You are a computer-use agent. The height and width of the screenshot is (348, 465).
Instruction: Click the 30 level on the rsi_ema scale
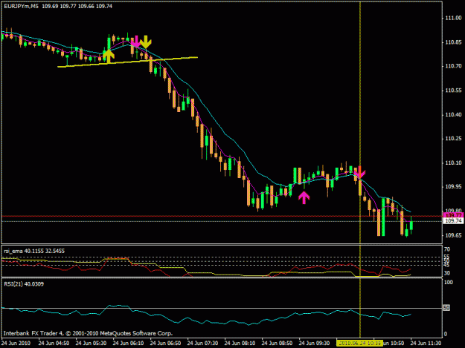tap(447, 273)
